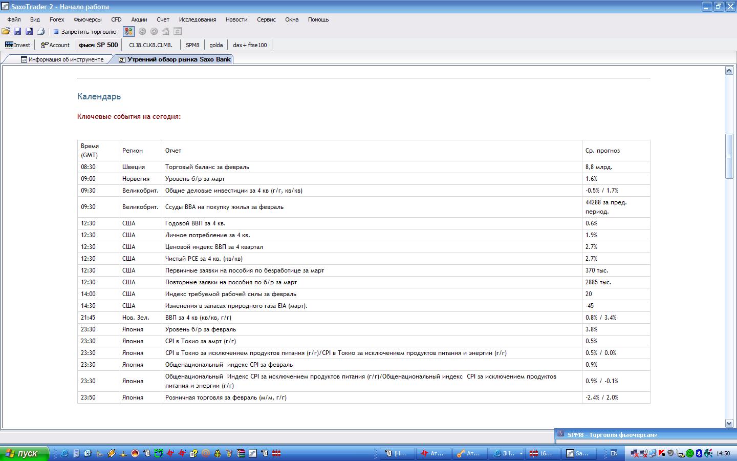Click the EN language indicator
737x461 pixels.
614,453
